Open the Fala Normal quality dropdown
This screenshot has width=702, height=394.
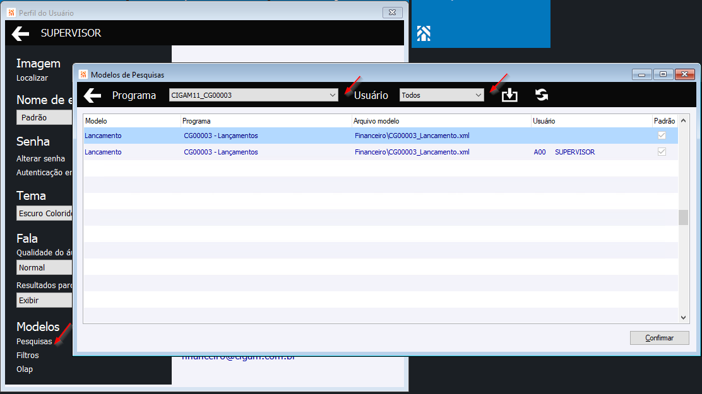pos(44,267)
